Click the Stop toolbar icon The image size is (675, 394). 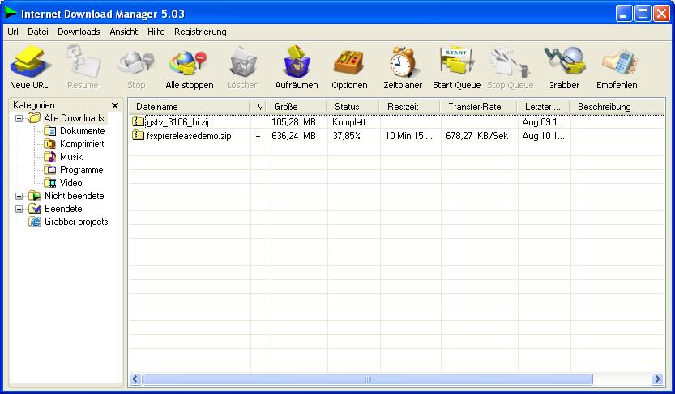(x=136, y=64)
